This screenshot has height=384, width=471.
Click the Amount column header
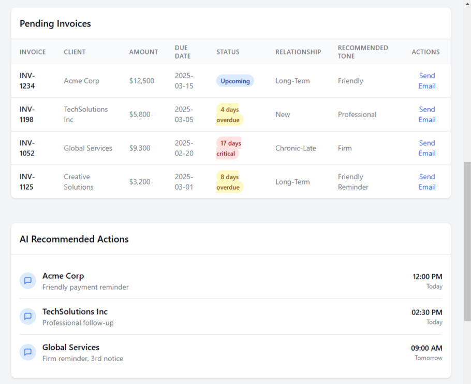pyautogui.click(x=143, y=52)
